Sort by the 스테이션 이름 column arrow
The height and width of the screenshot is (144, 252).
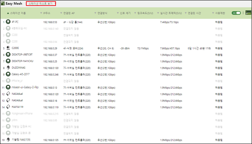click(8, 13)
